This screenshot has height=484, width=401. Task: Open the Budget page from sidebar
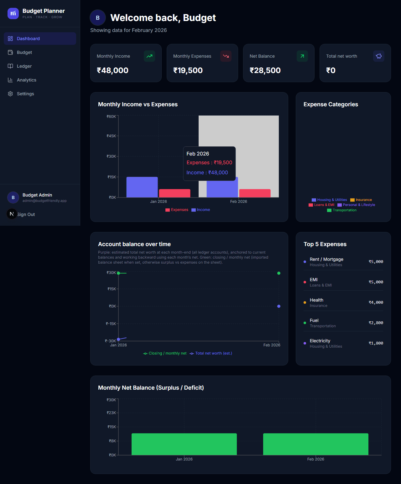pyautogui.click(x=40, y=52)
